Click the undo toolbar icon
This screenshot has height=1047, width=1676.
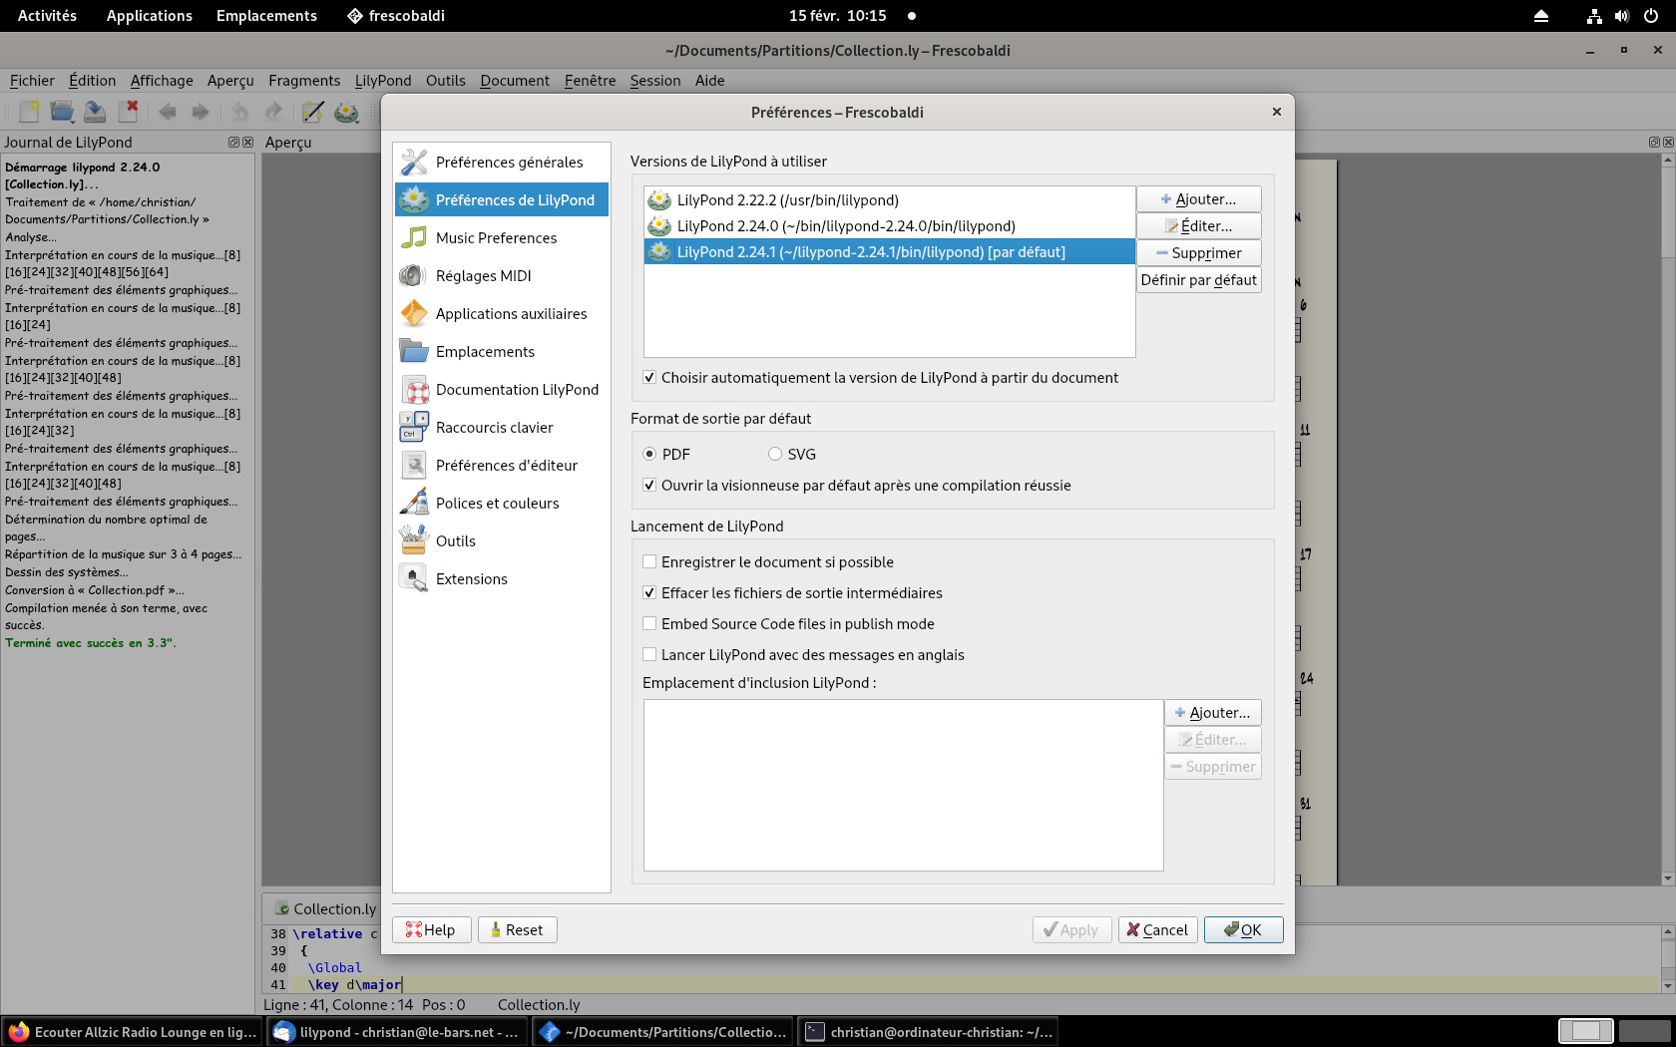[x=240, y=112]
